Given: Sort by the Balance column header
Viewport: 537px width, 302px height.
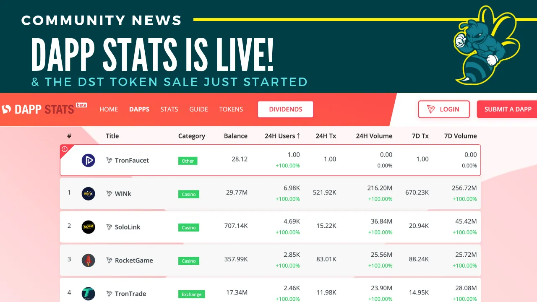Looking at the screenshot, I should (236, 136).
